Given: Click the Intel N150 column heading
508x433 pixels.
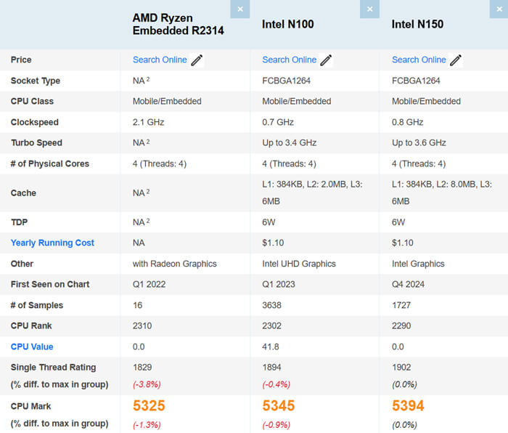Looking at the screenshot, I should point(417,24).
